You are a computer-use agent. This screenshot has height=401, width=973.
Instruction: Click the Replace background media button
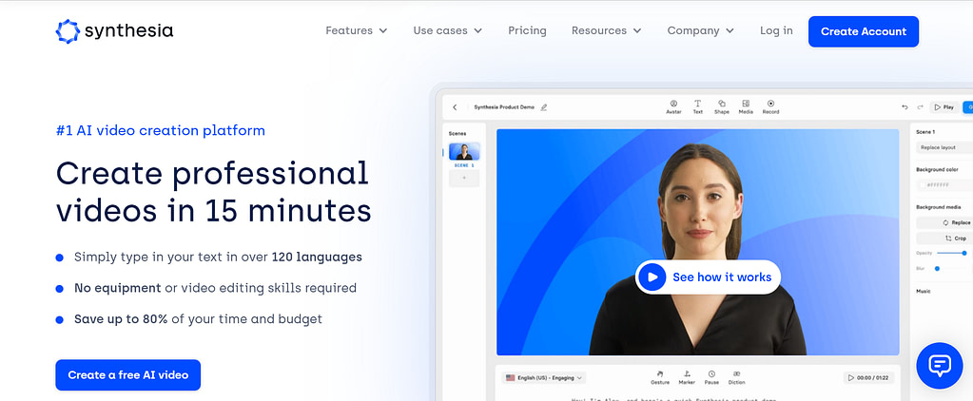tap(944, 222)
